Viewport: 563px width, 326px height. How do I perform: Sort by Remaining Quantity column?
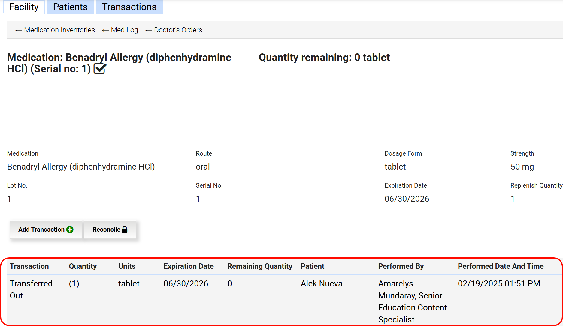coord(259,266)
